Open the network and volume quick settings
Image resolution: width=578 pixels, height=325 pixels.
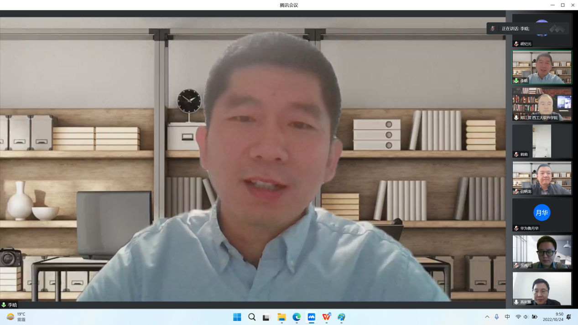point(526,317)
